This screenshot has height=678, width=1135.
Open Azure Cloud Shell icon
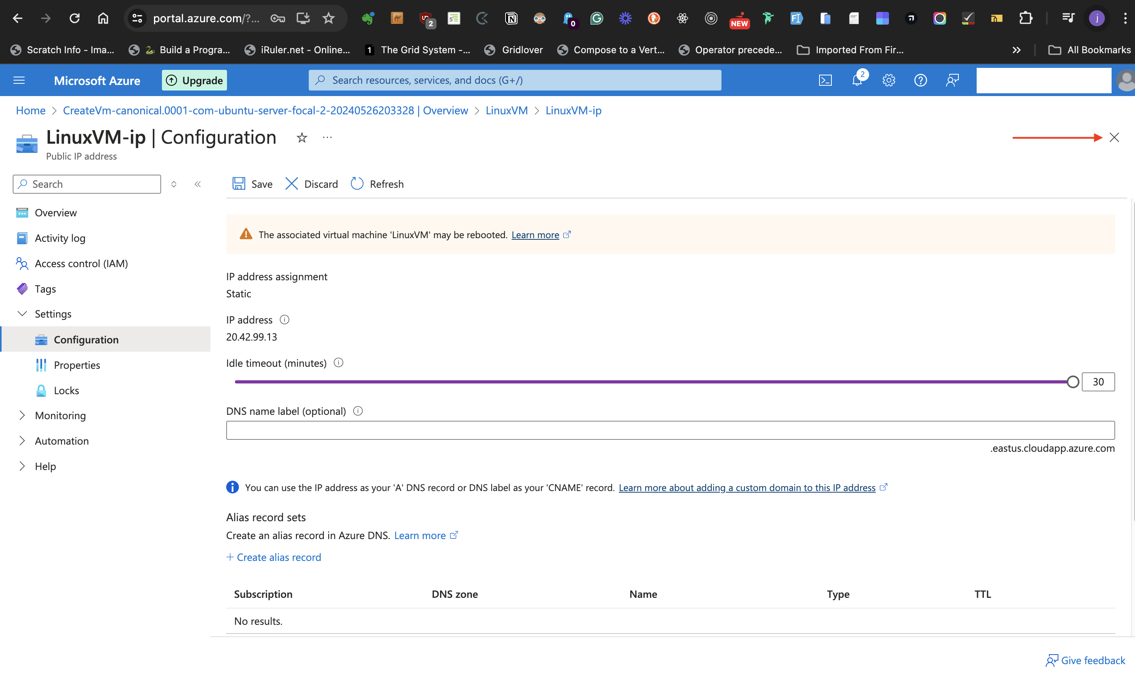click(x=825, y=80)
